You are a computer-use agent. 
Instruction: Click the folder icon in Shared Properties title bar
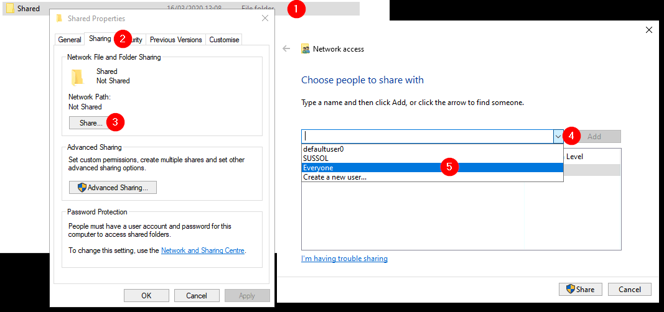(60, 19)
